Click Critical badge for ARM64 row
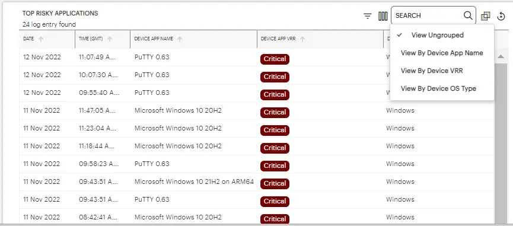This screenshot has height=226, width=513. coord(275,183)
